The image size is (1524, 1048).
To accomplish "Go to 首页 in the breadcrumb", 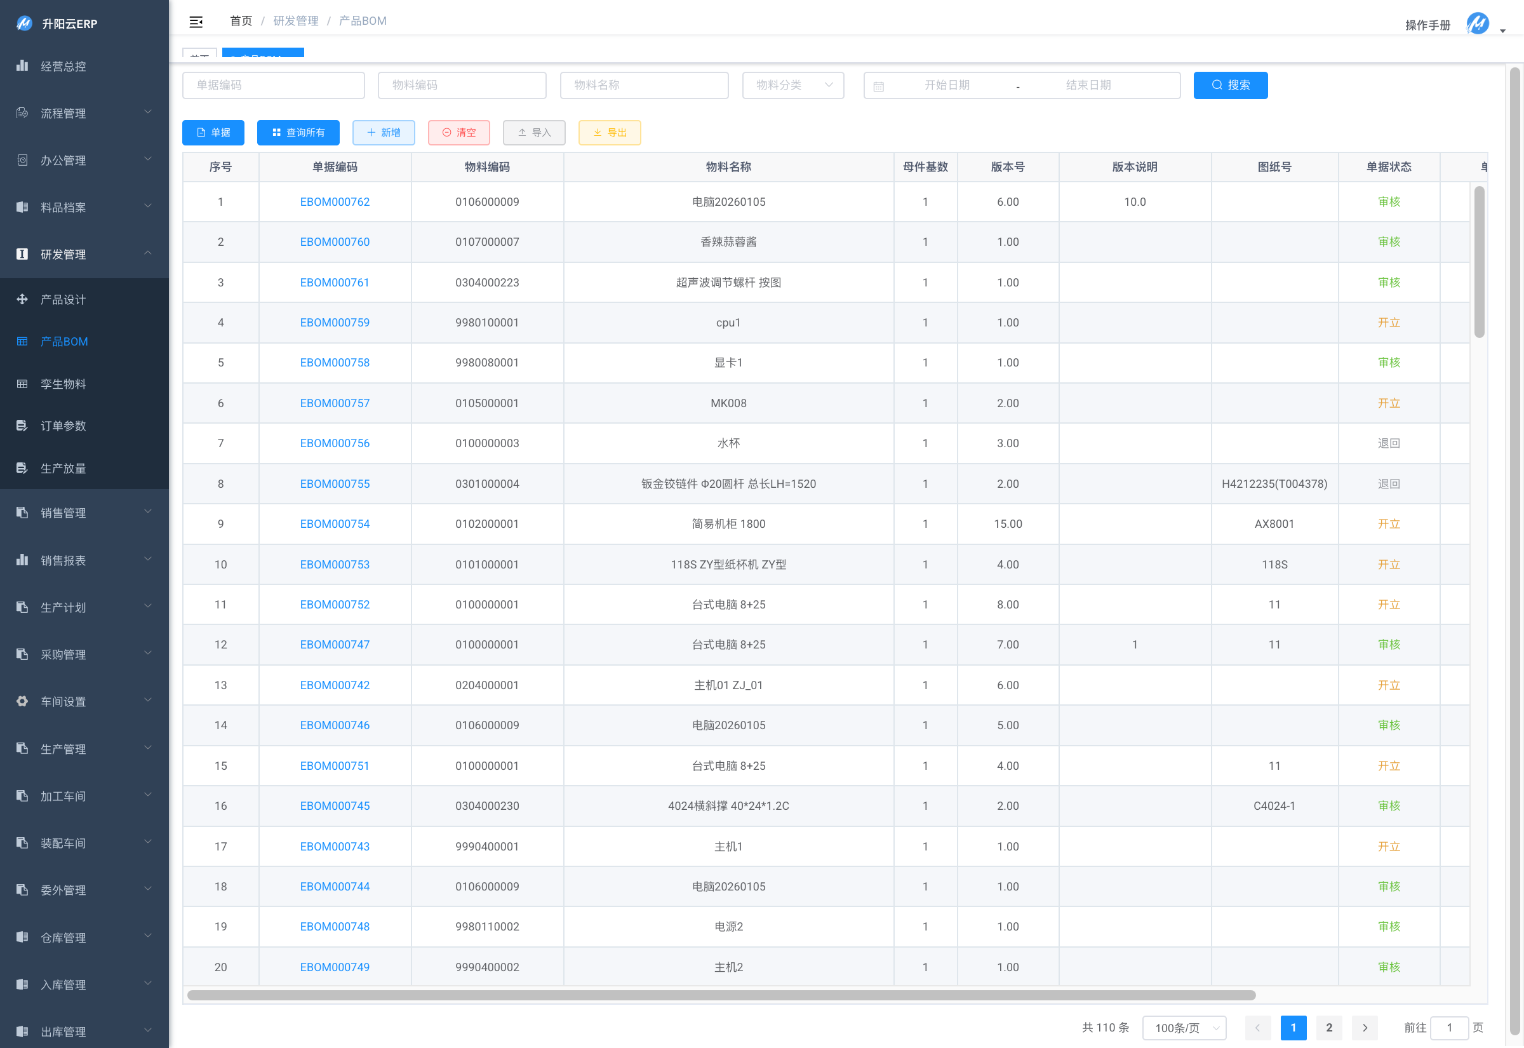I will pyautogui.click(x=241, y=21).
